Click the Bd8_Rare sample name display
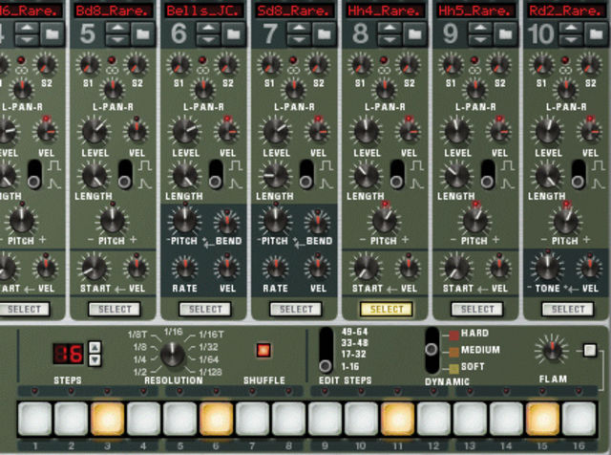Image resolution: width=611 pixels, height=455 pixels. point(114,11)
